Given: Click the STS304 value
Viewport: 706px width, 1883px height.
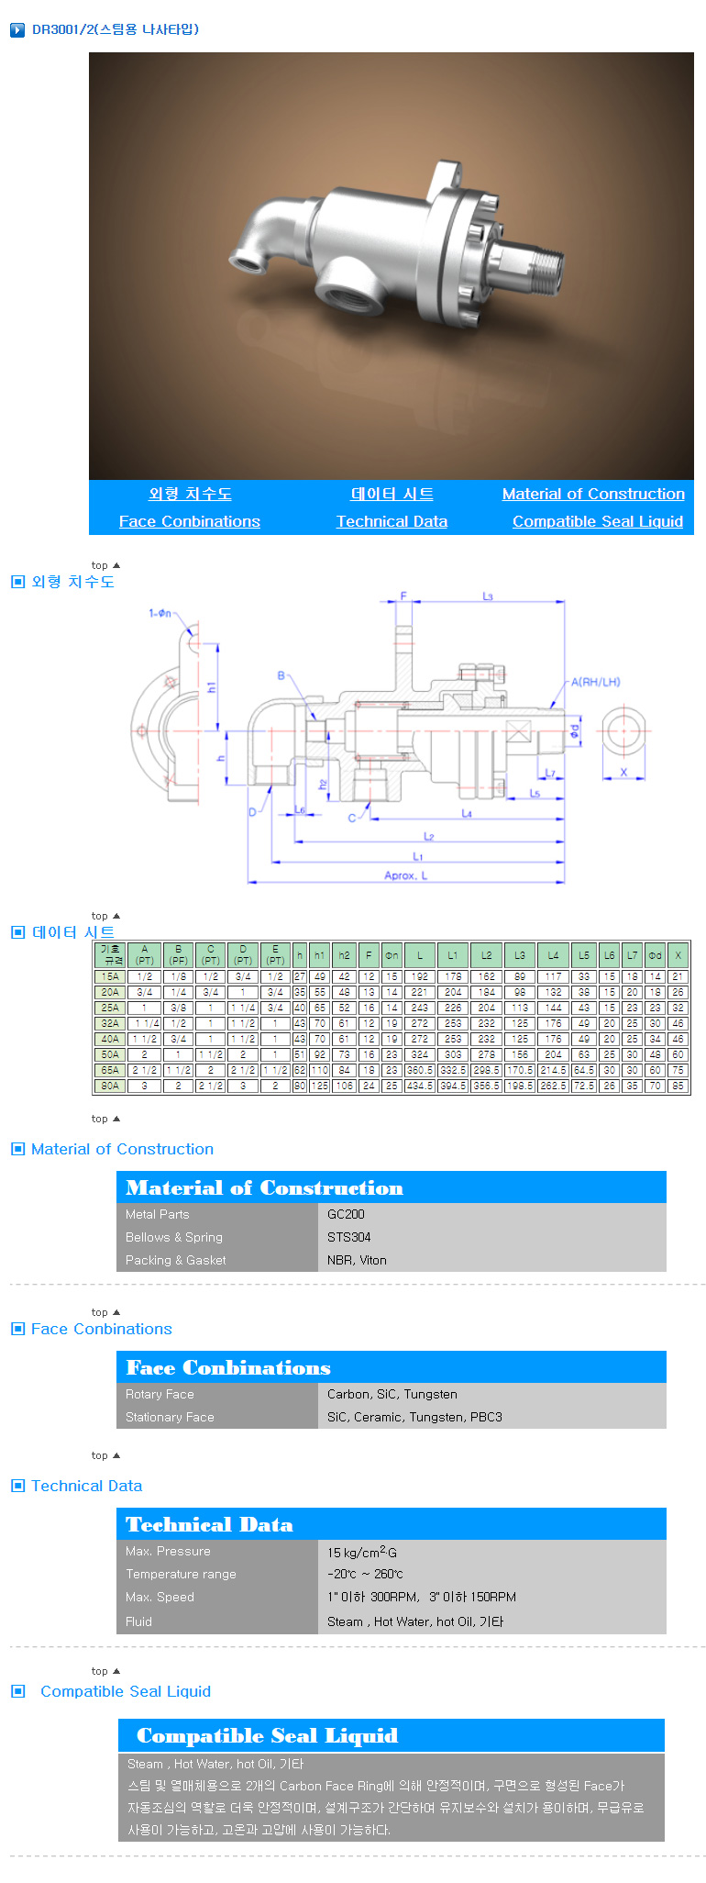Looking at the screenshot, I should coord(349,1237).
